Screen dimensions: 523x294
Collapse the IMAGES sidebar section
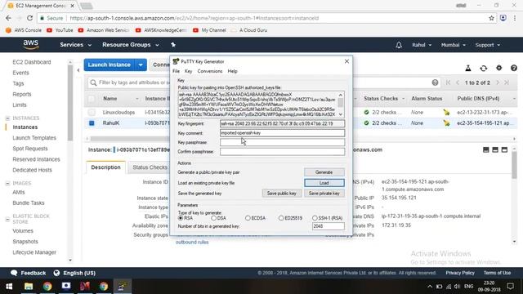pyautogui.click(x=7, y=183)
